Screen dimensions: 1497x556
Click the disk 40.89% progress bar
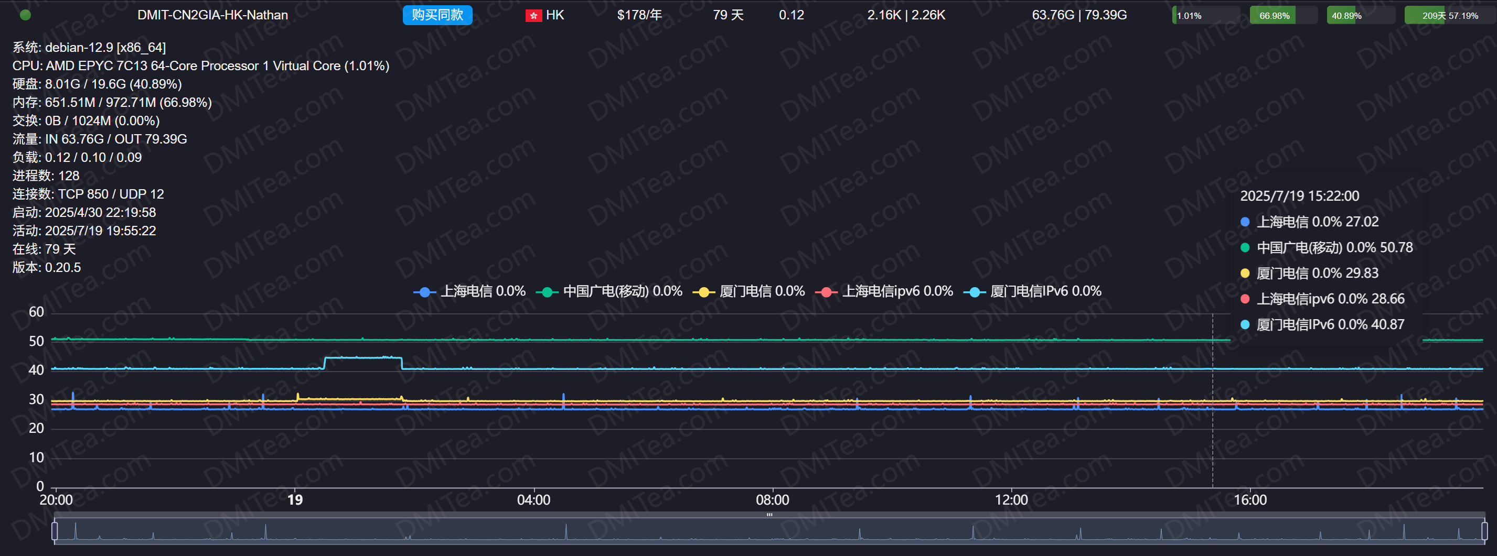click(x=1361, y=16)
